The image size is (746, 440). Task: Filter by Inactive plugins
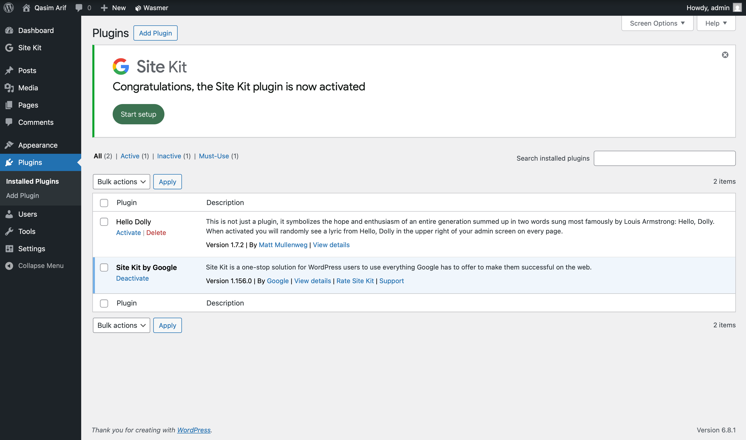coord(169,156)
